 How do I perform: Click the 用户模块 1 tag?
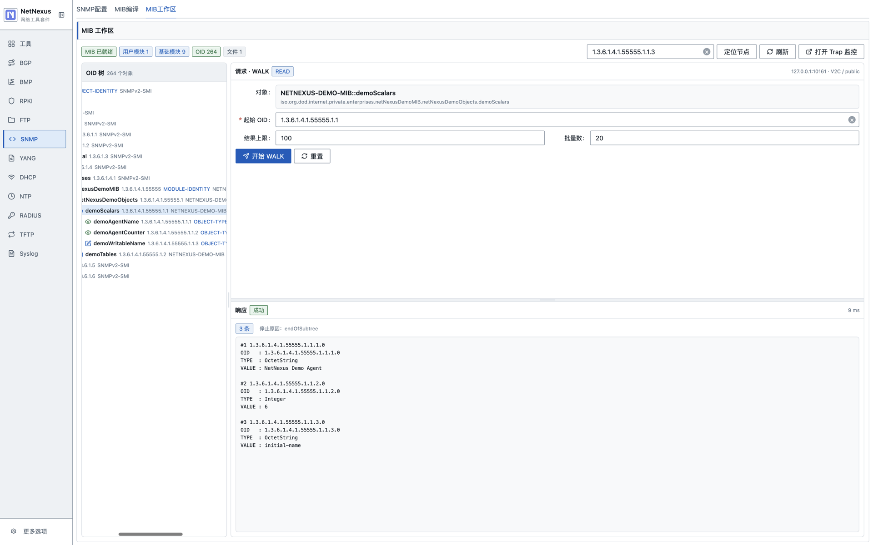[x=135, y=52]
